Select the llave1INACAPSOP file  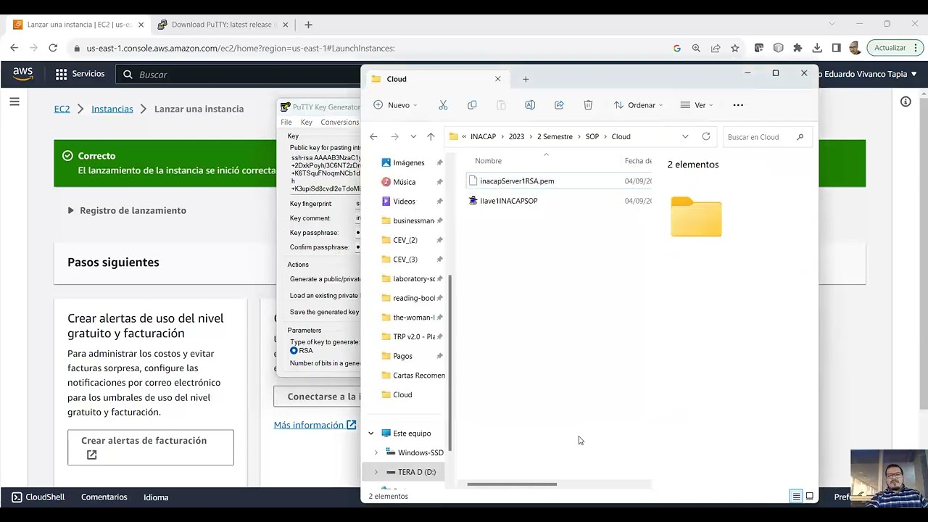[508, 201]
